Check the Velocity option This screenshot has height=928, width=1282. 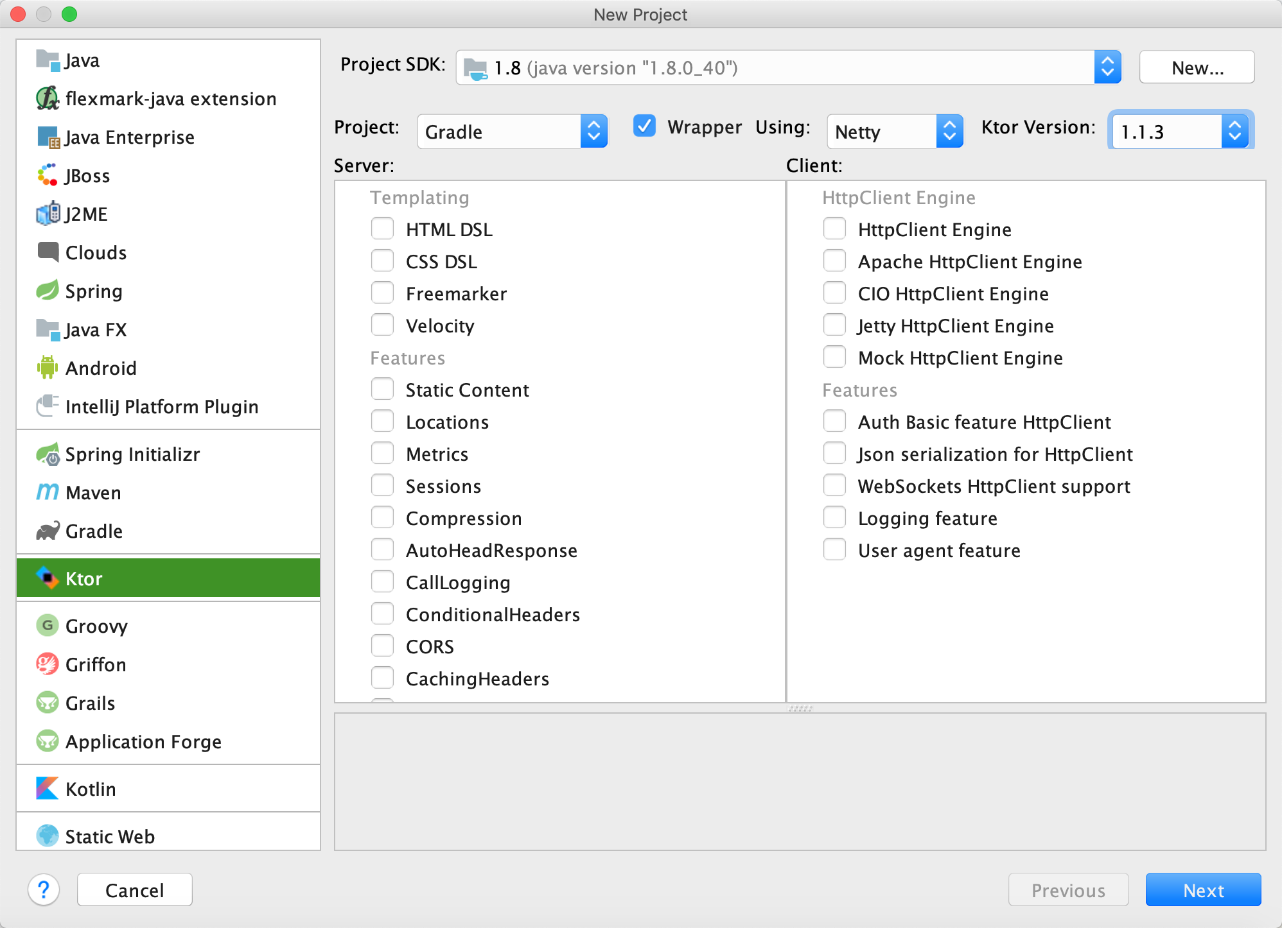point(383,325)
